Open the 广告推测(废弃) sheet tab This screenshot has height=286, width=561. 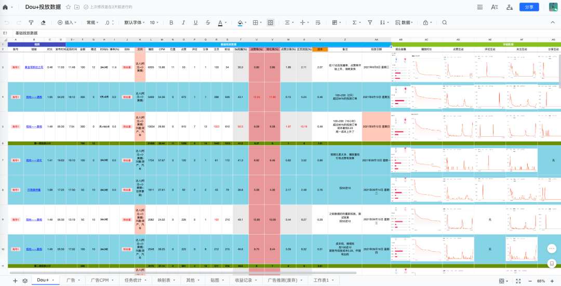[285, 280]
